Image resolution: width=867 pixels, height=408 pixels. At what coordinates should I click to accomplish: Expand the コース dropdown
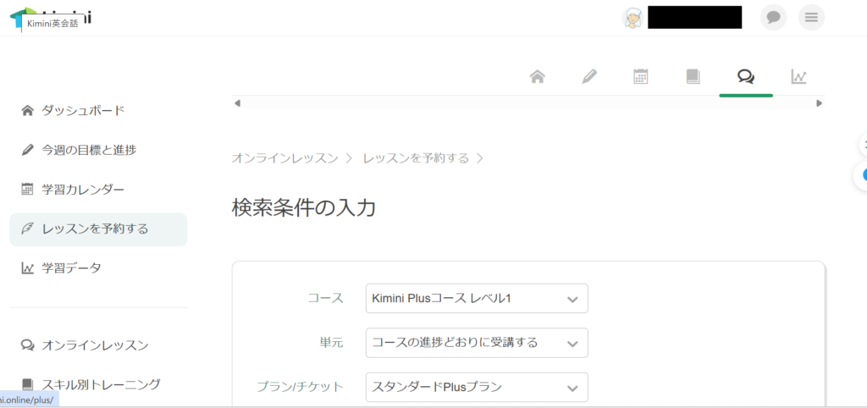click(x=477, y=299)
